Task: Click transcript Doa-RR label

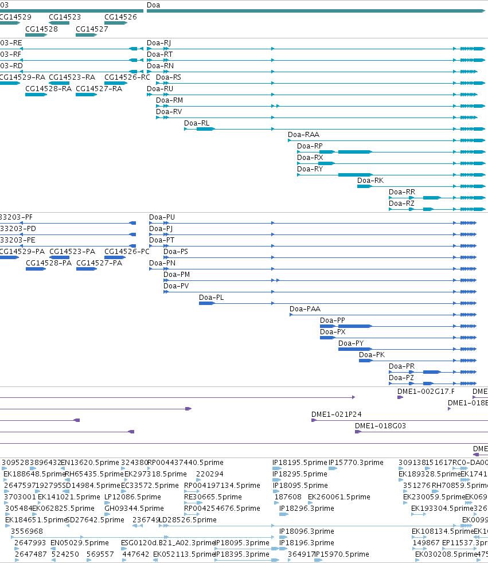Action: tap(402, 193)
